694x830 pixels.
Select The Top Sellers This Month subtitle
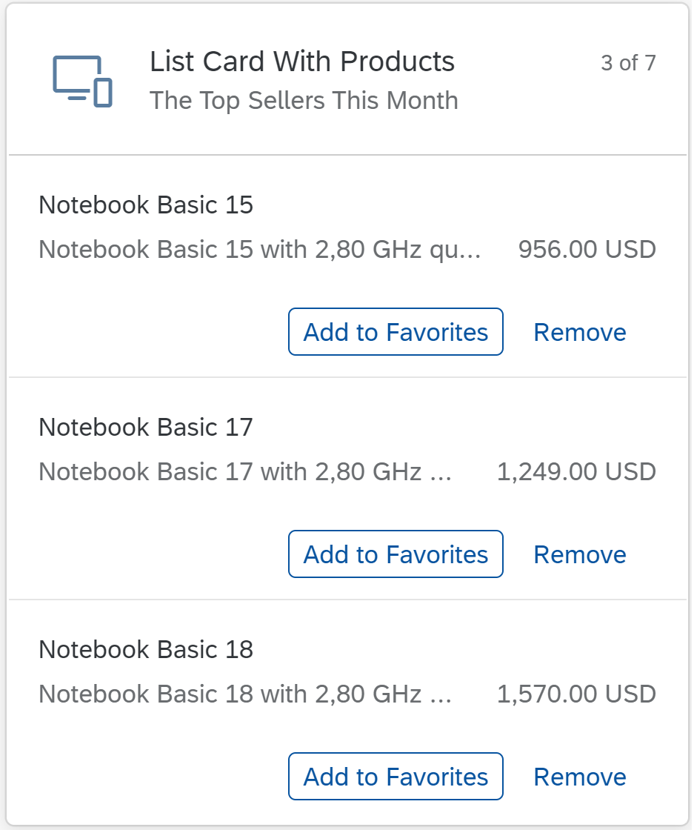tap(304, 101)
